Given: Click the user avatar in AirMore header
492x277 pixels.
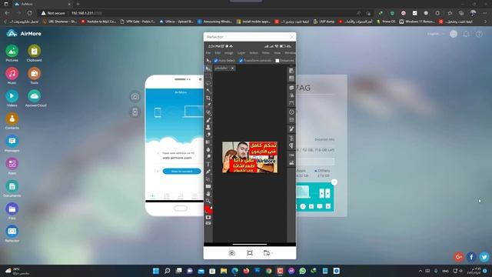Looking at the screenshot, I should click(x=454, y=34).
